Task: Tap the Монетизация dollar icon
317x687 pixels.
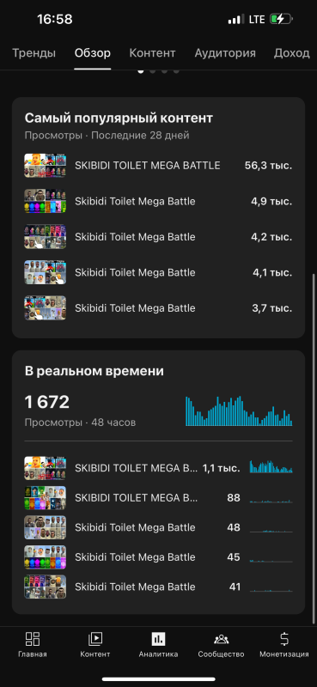Action: [x=284, y=639]
